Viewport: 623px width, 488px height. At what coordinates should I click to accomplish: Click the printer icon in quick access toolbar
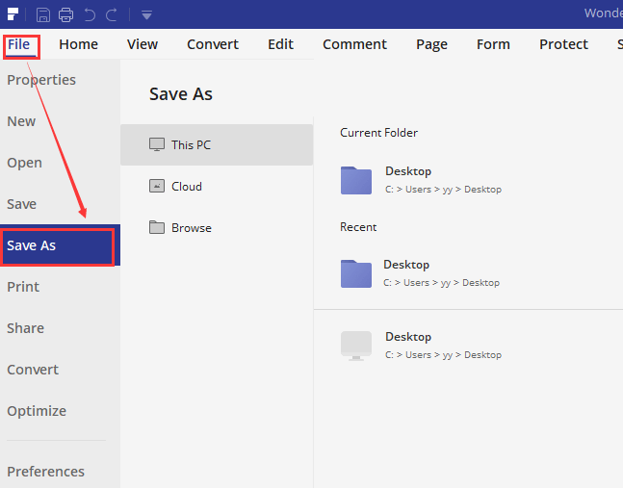[x=65, y=14]
